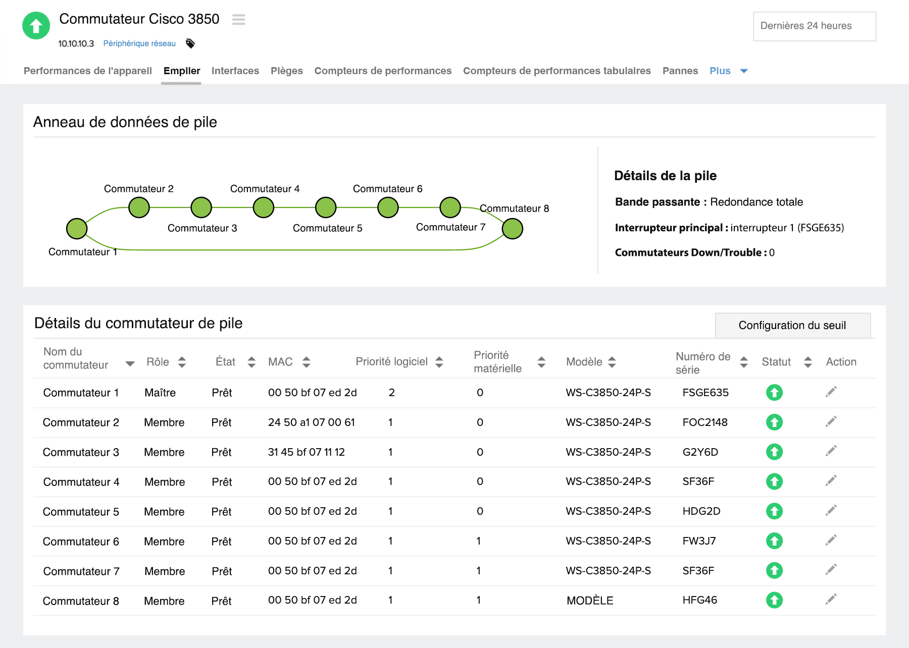
Task: Open the Compteurs de performances tab
Action: [x=382, y=71]
